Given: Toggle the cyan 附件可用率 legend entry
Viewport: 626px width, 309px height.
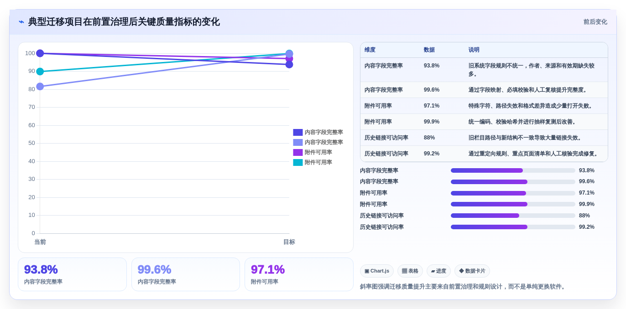Looking at the screenshot, I should 313,162.
